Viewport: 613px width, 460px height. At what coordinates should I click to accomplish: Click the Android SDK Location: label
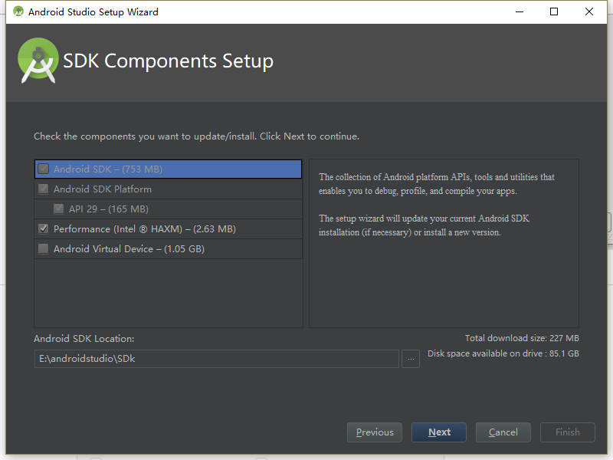pos(84,339)
